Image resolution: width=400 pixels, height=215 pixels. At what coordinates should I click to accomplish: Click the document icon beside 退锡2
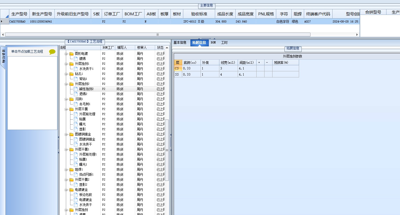(x=76, y=94)
